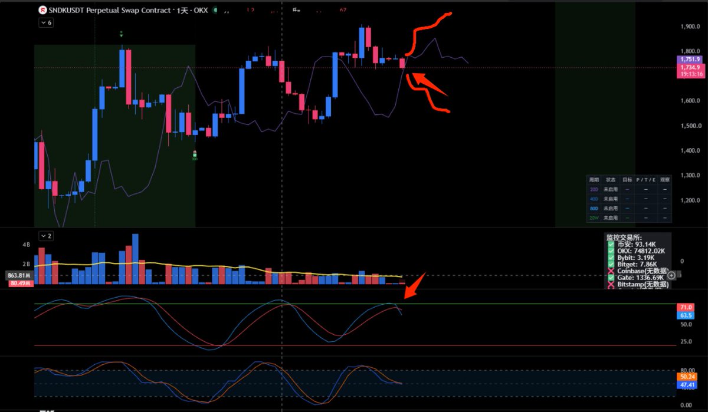Click the 20W row in the cycle table
Screen dimensions: 708x412
pyautogui.click(x=629, y=217)
